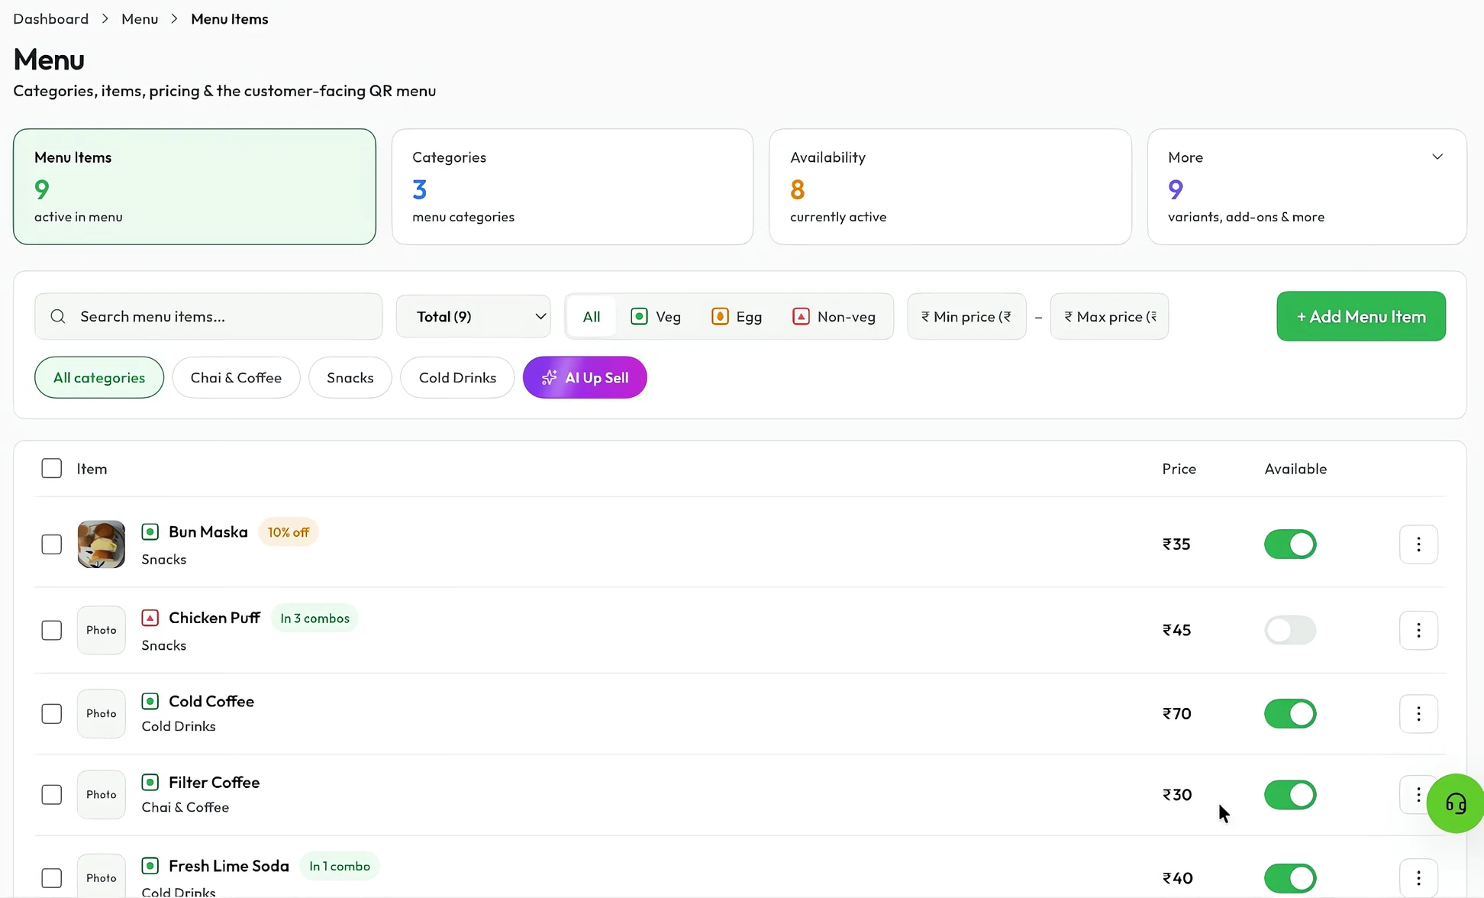Click the veg indicator icon beside Bun Maska
The image size is (1484, 898).
(150, 531)
